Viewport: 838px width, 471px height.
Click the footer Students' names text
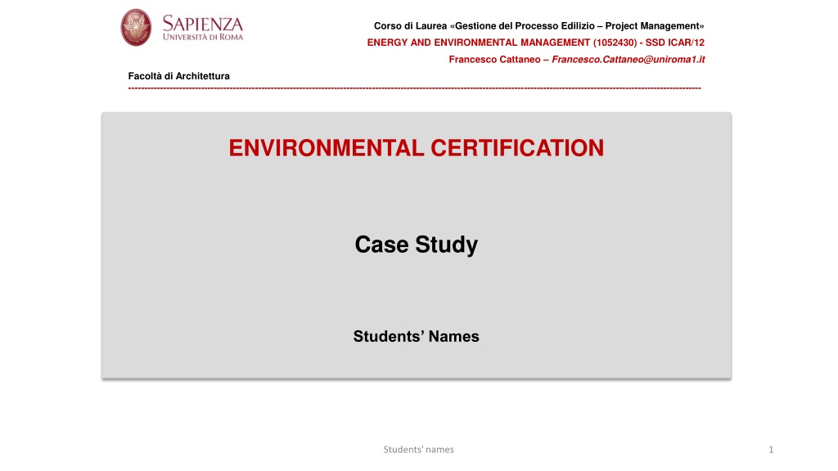(419, 449)
